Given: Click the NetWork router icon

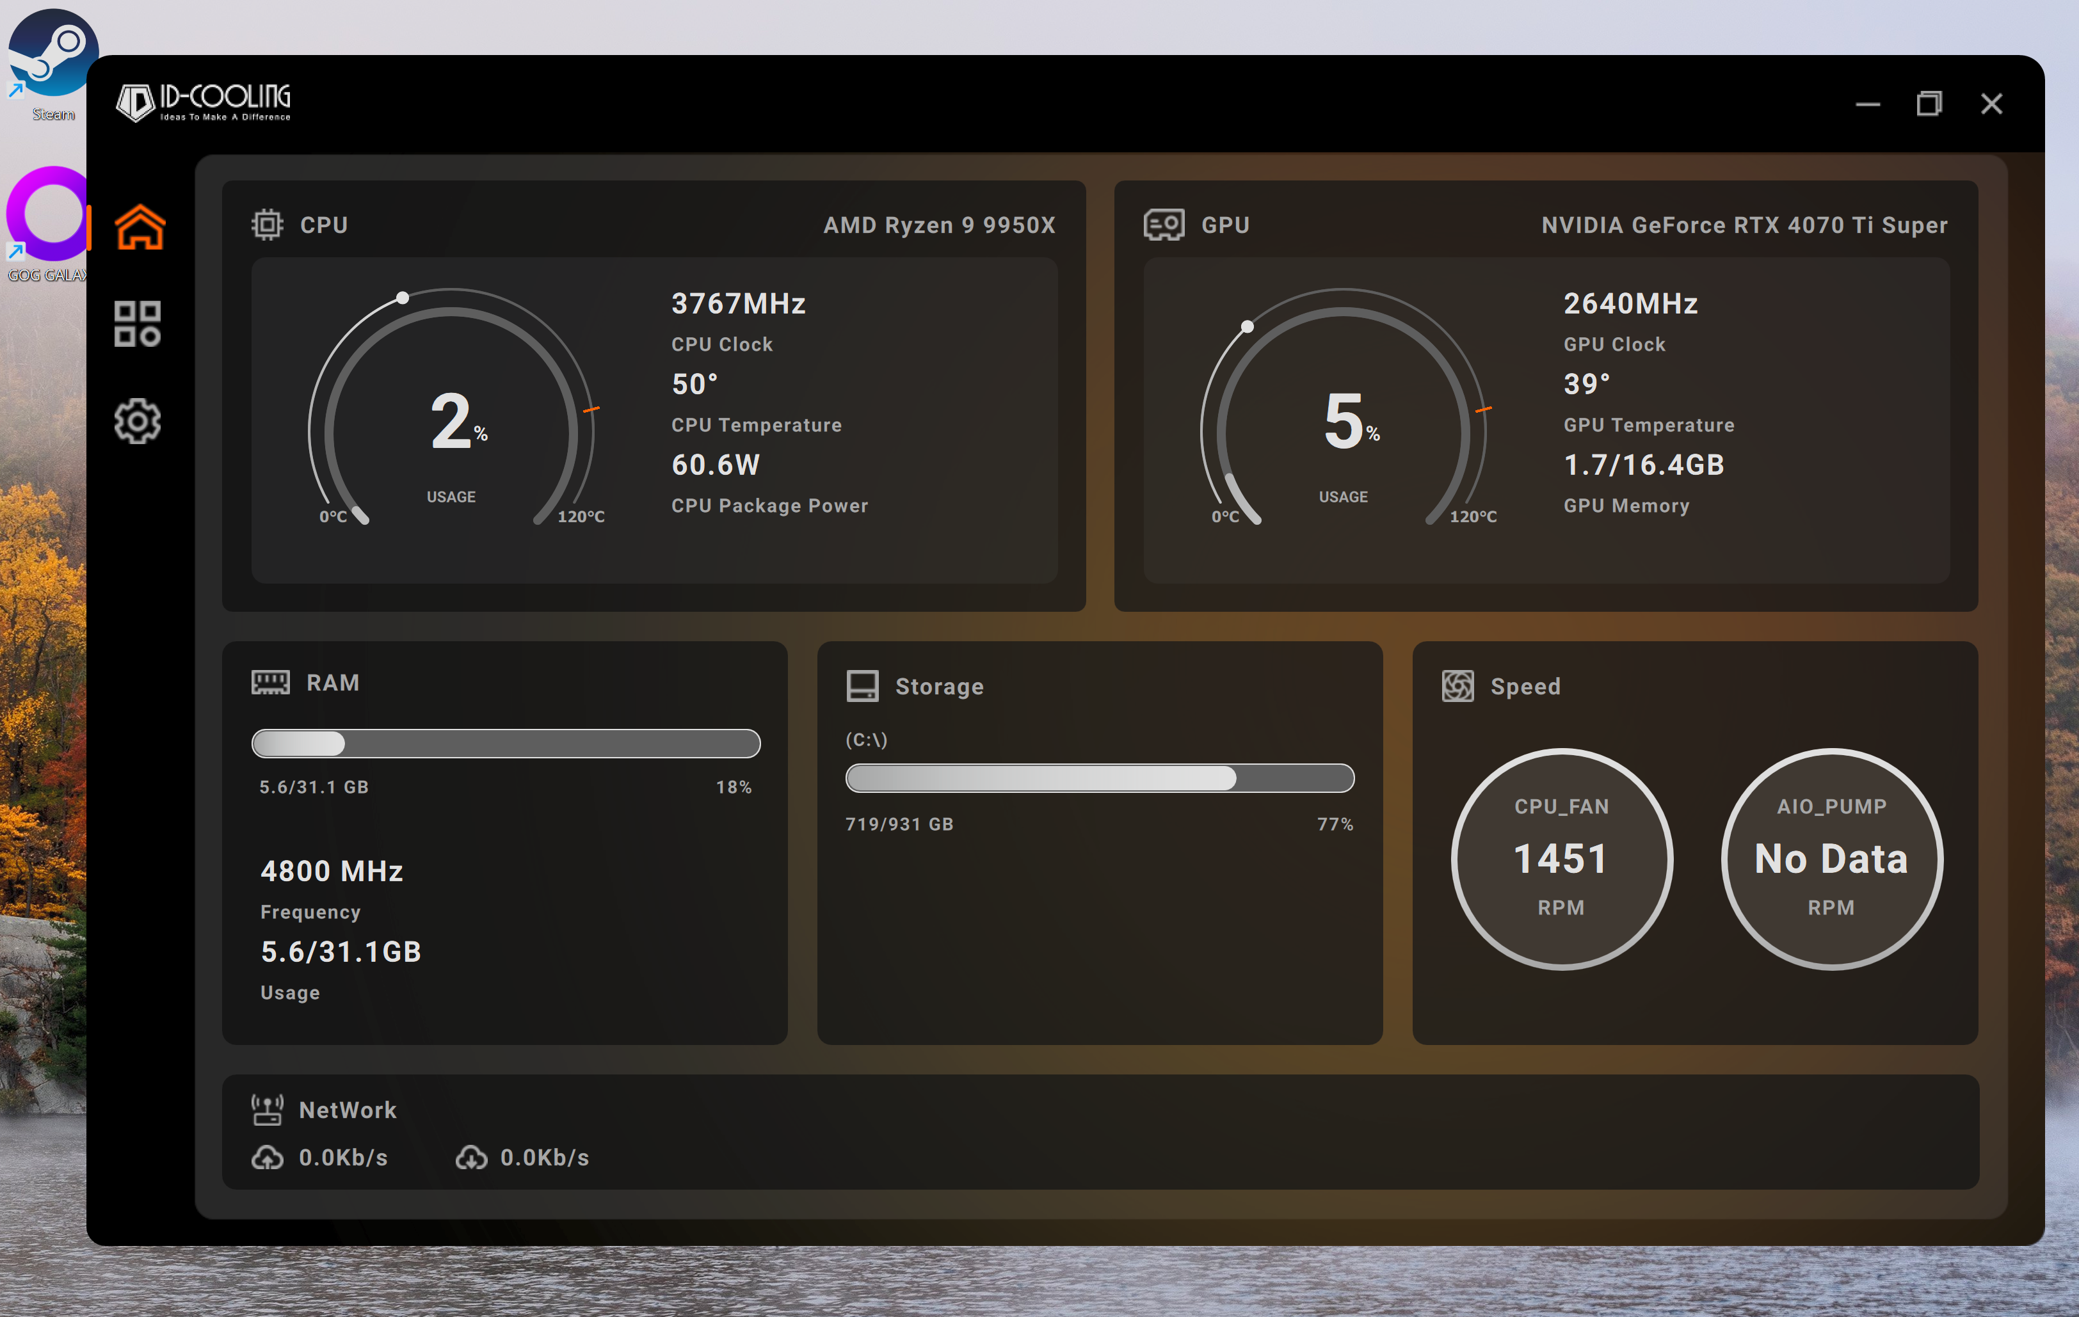Looking at the screenshot, I should [x=267, y=1109].
